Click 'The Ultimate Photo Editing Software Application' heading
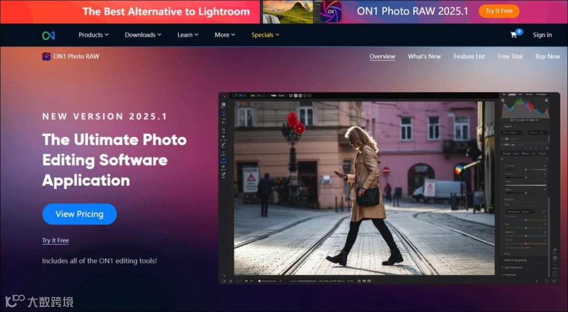Image resolution: width=568 pixels, height=312 pixels. pyautogui.click(x=115, y=160)
